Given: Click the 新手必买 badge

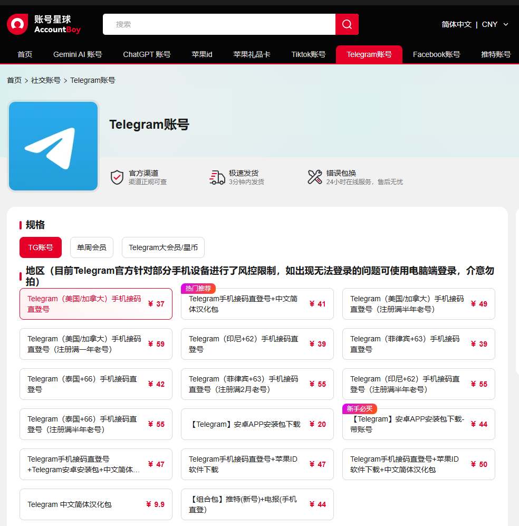Looking at the screenshot, I should [x=359, y=408].
